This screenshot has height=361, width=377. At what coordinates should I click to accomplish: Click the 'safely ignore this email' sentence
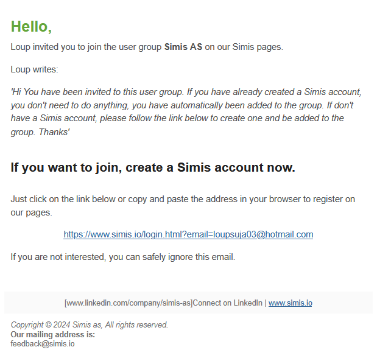pyautogui.click(x=123, y=257)
